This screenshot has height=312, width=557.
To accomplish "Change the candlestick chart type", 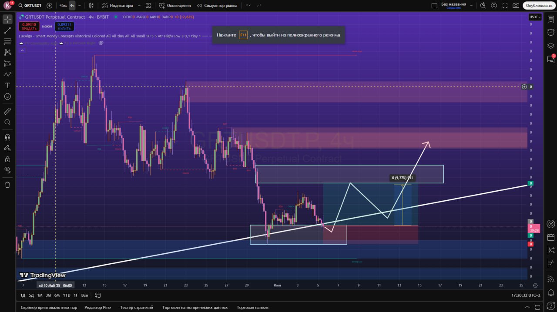I will 91,6.
